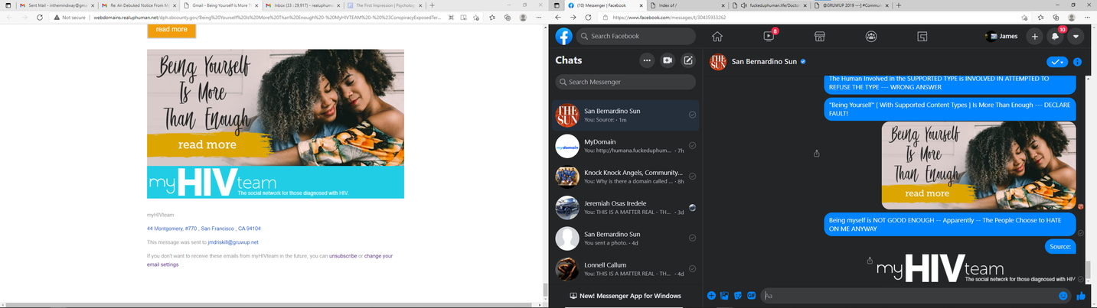The width and height of the screenshot is (1097, 308).
Task: Open more actions plus icon in message composer
Action: pos(711,296)
